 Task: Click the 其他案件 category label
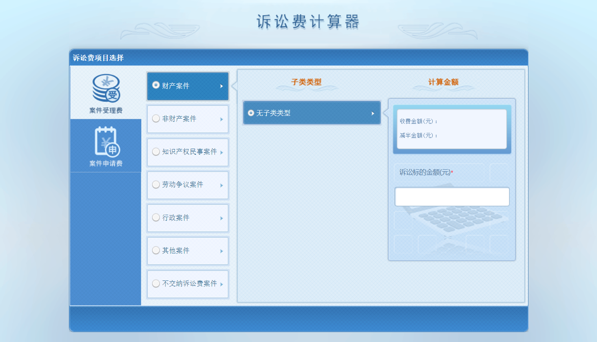click(176, 251)
